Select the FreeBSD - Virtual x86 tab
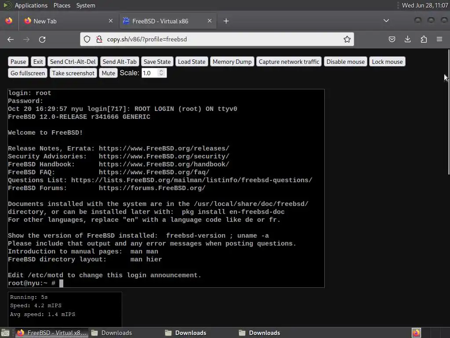This screenshot has height=338, width=450. [168, 21]
